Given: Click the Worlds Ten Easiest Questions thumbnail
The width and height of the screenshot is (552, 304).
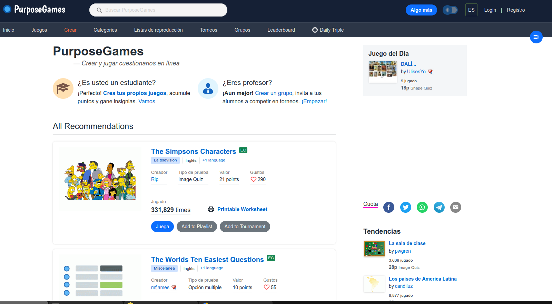Looking at the screenshot, I should [100, 278].
